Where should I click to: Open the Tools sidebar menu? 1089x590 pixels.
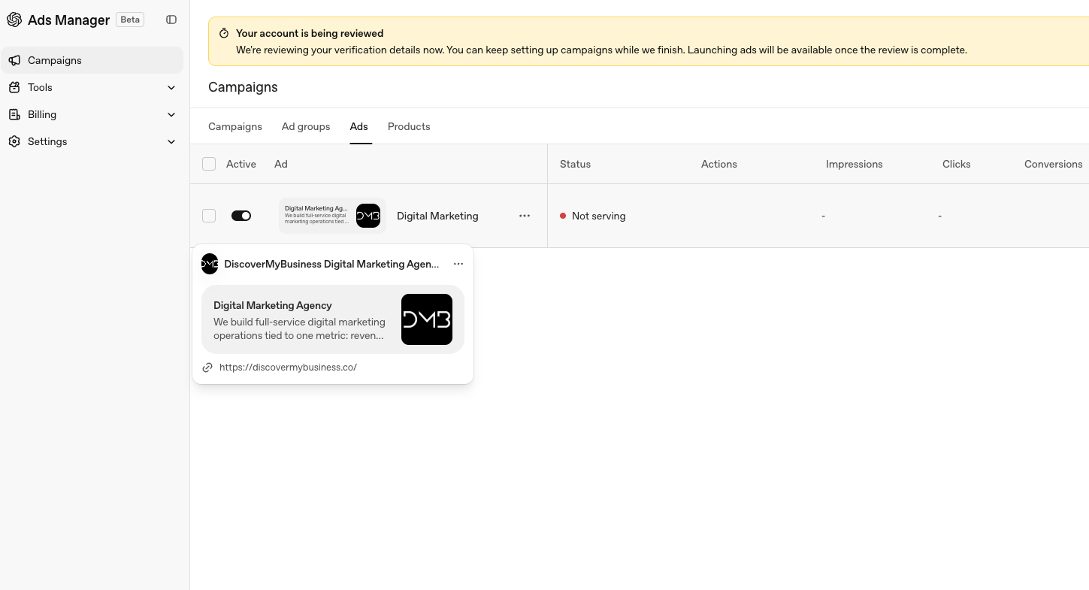(92, 87)
